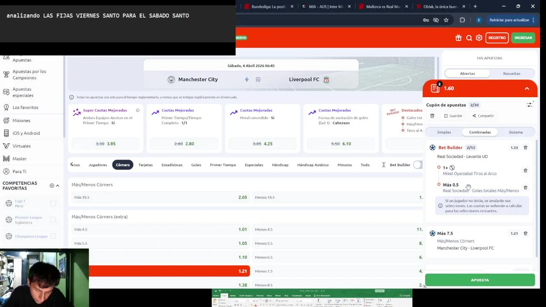This screenshot has height=307, width=546.
Task: Click Guardar on the coupon
Action: pyautogui.click(x=453, y=116)
